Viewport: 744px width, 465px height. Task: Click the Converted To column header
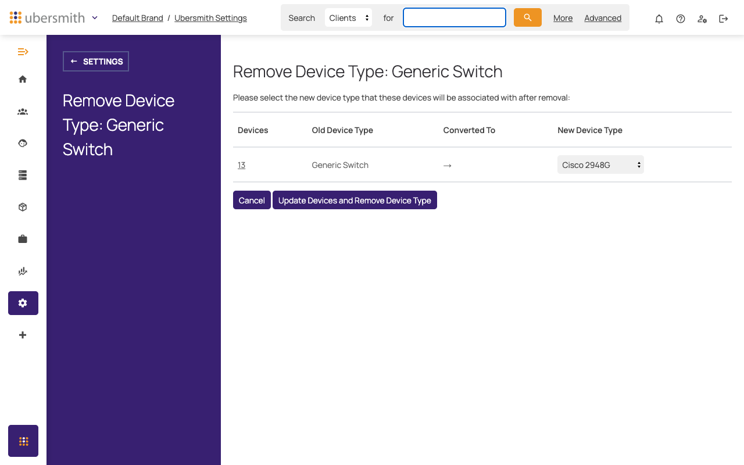click(469, 130)
